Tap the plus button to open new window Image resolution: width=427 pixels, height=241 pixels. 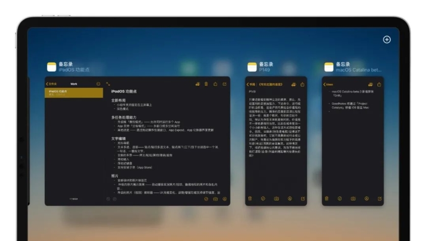click(x=387, y=40)
